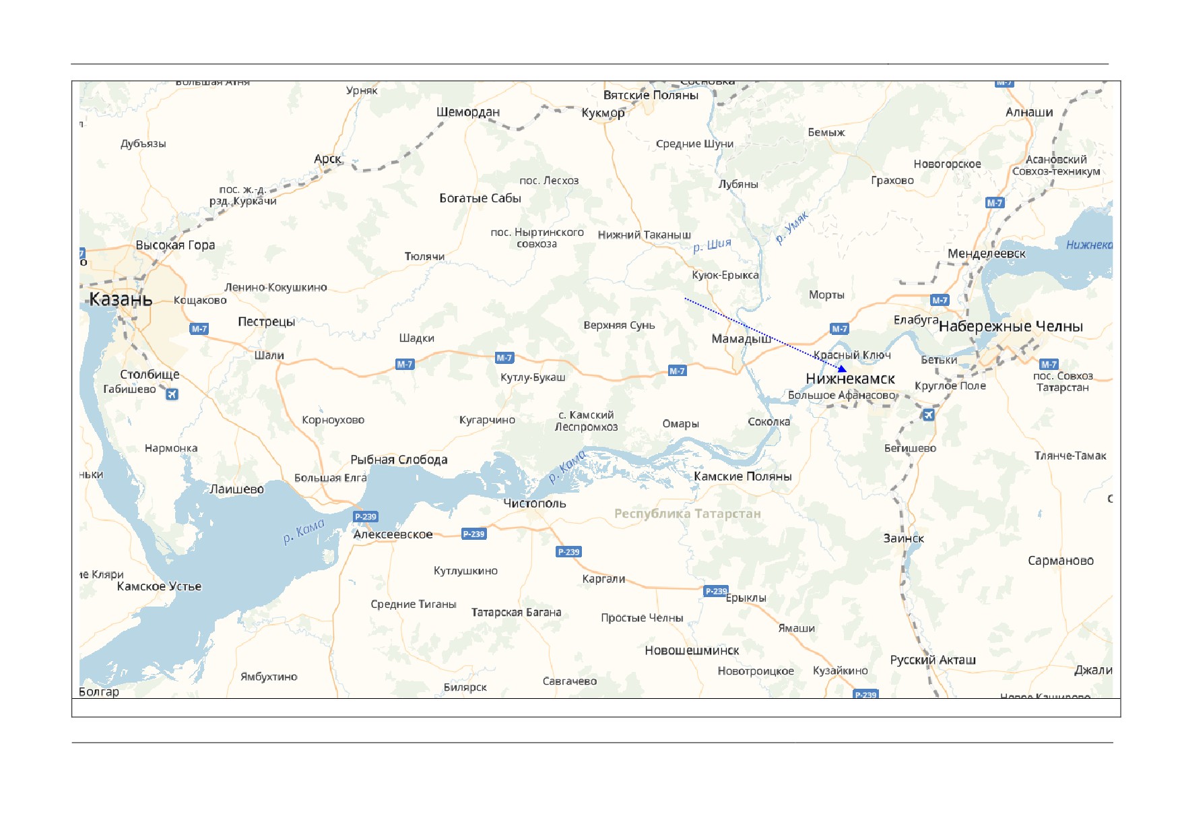Click the M-7 shield right of Грахово
This screenshot has width=1180, height=835.
point(995,202)
